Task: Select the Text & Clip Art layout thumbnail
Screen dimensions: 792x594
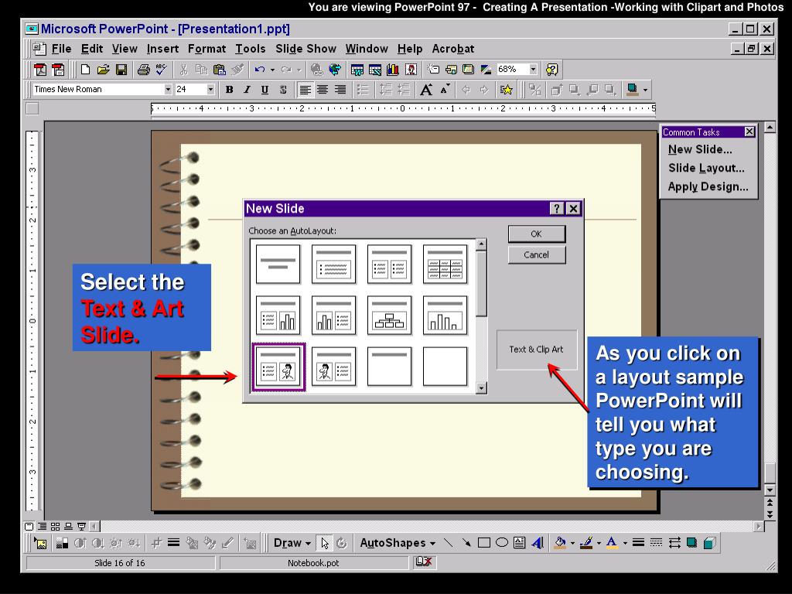Action: pyautogui.click(x=278, y=367)
